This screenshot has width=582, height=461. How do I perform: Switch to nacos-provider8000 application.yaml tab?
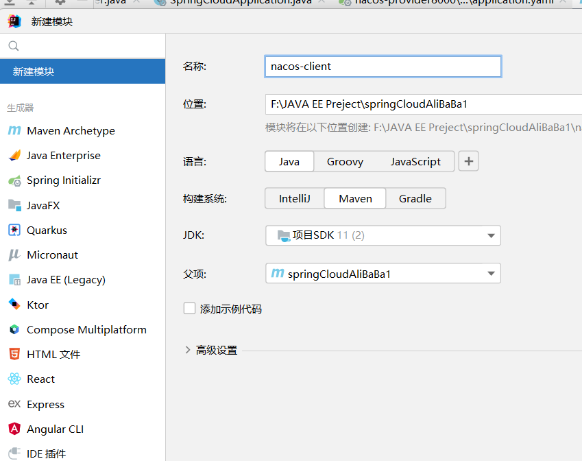pos(454,2)
